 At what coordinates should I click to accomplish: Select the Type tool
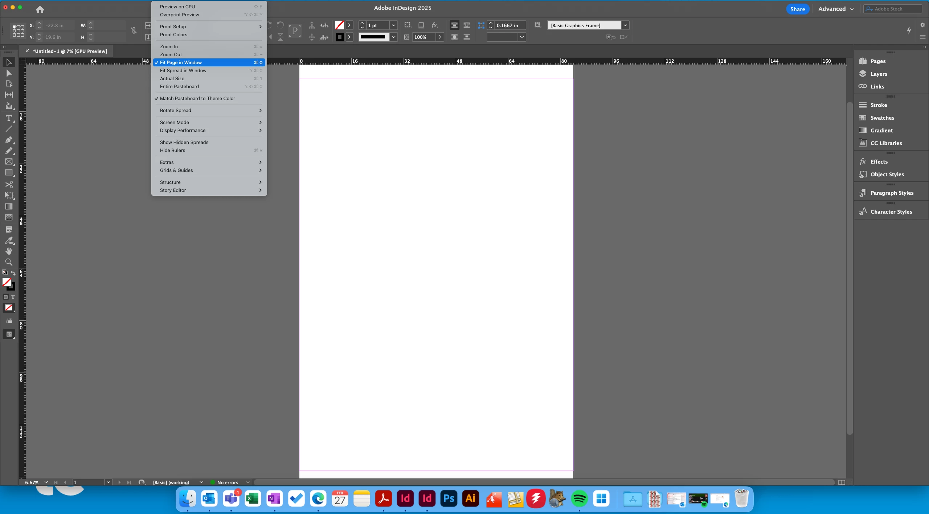tap(9, 118)
